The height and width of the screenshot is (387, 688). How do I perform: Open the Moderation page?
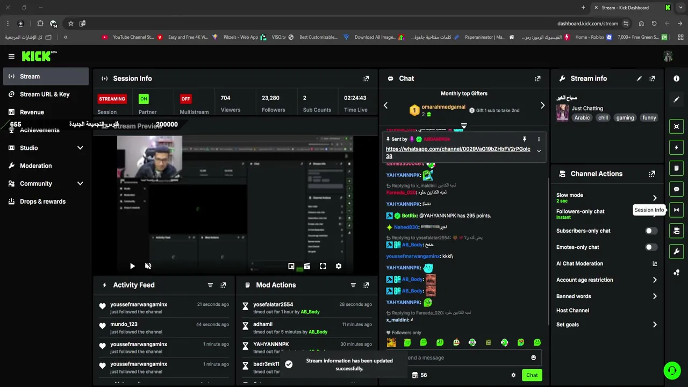(46, 166)
